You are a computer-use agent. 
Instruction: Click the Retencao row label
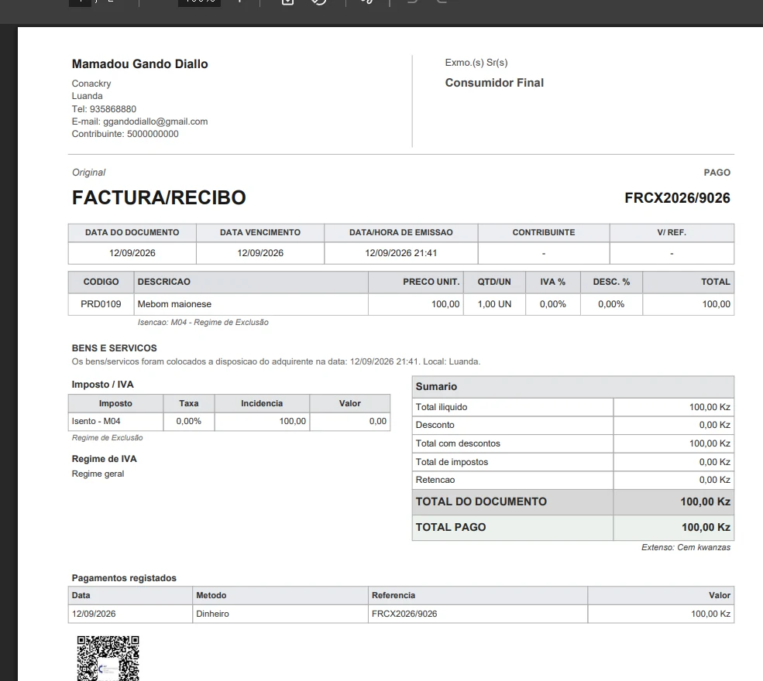pos(435,480)
